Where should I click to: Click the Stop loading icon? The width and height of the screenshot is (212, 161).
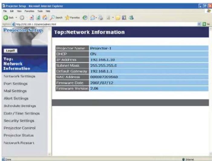pyautogui.click(x=32, y=18)
